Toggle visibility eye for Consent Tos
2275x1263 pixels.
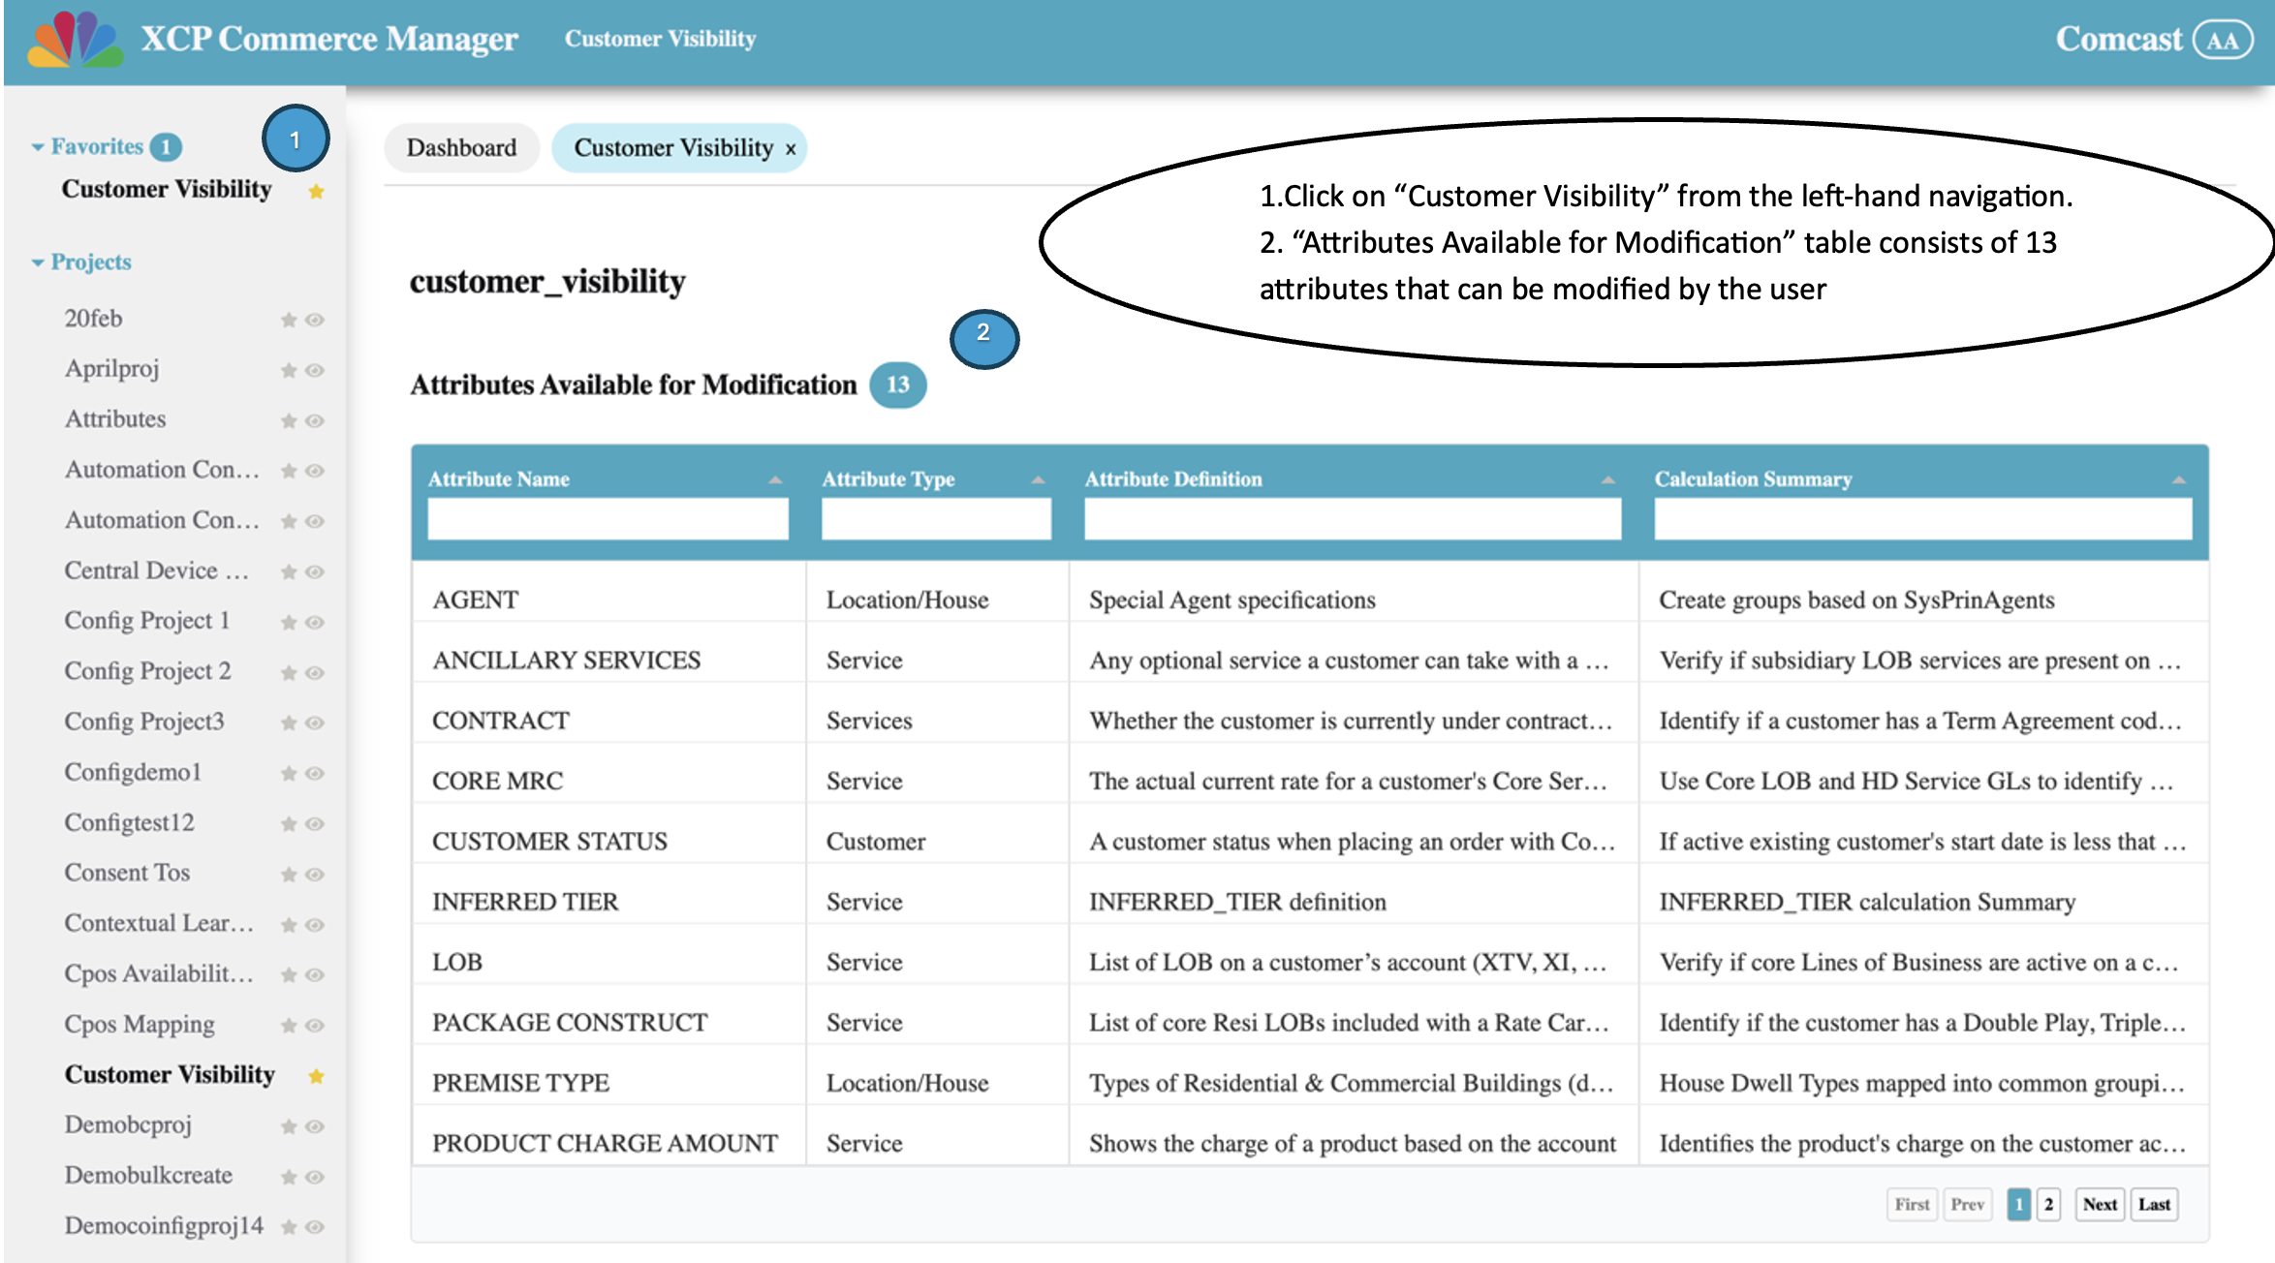click(315, 874)
